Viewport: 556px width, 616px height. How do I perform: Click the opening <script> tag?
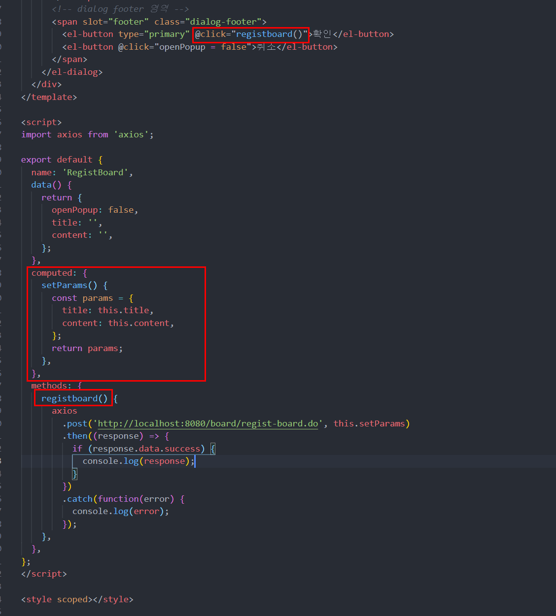pos(41,122)
